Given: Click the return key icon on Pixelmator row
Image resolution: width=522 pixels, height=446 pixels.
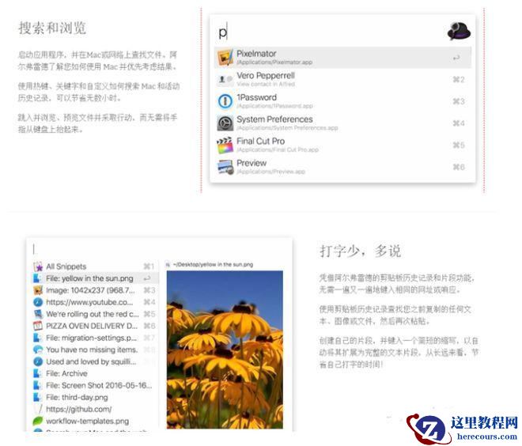Looking at the screenshot, I should (x=456, y=58).
